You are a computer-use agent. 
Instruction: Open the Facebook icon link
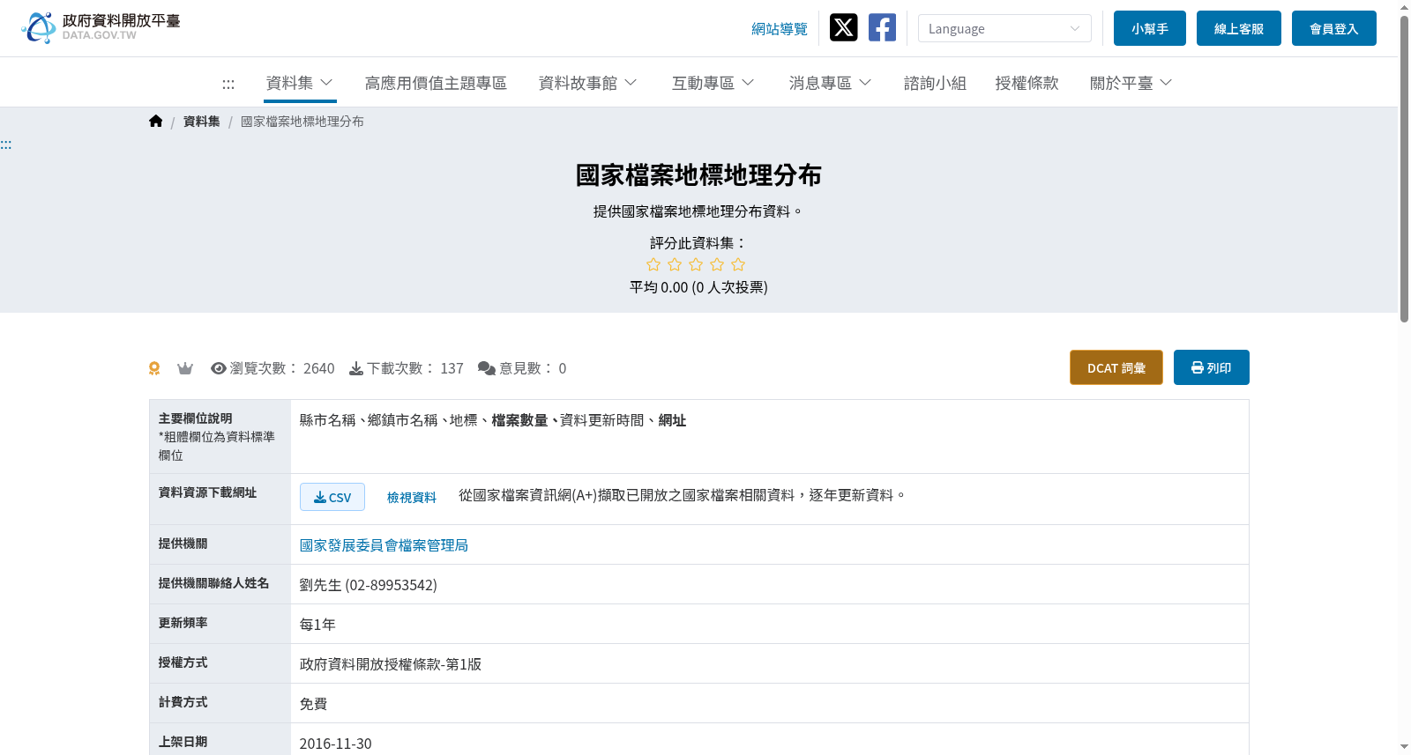[x=882, y=27]
